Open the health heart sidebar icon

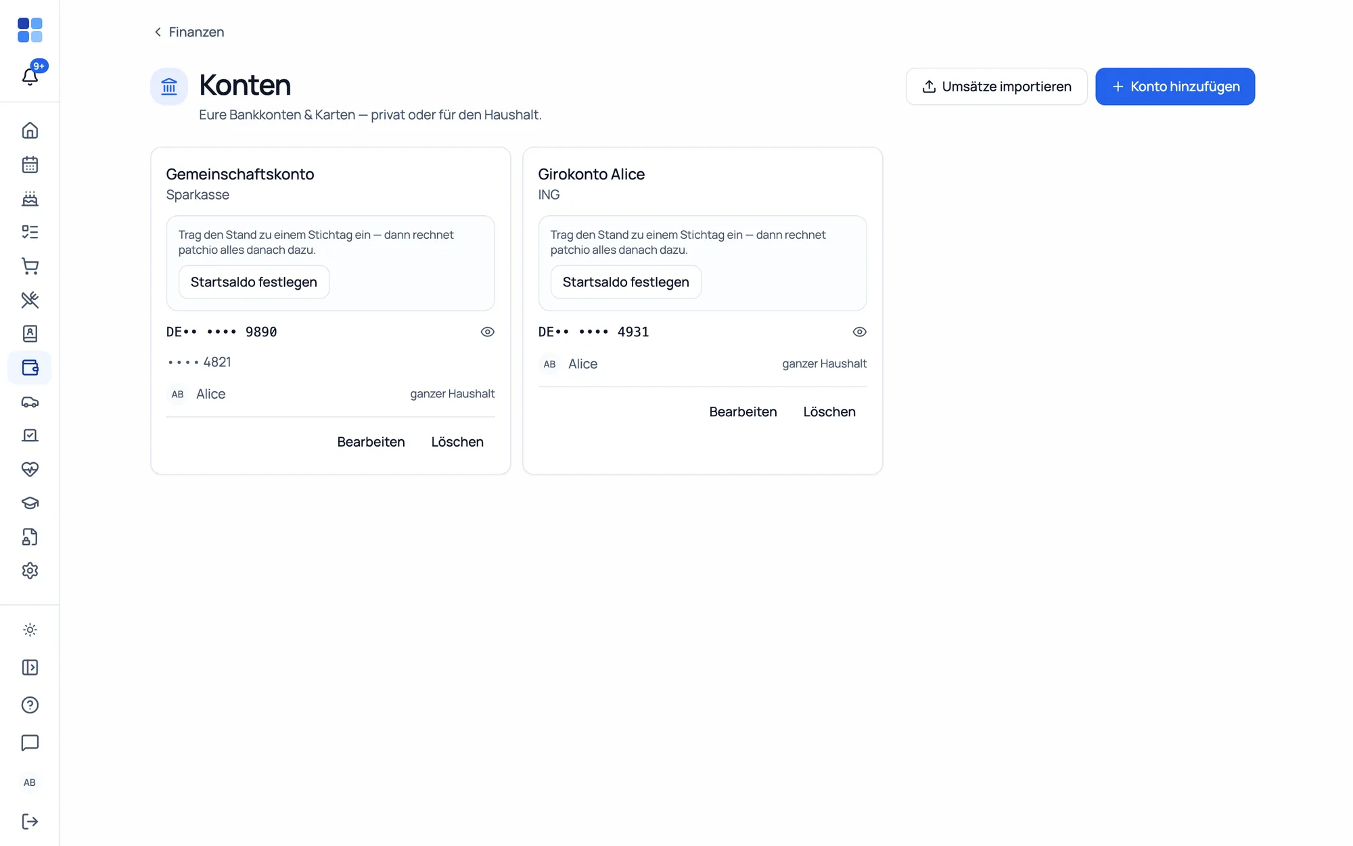(x=30, y=469)
